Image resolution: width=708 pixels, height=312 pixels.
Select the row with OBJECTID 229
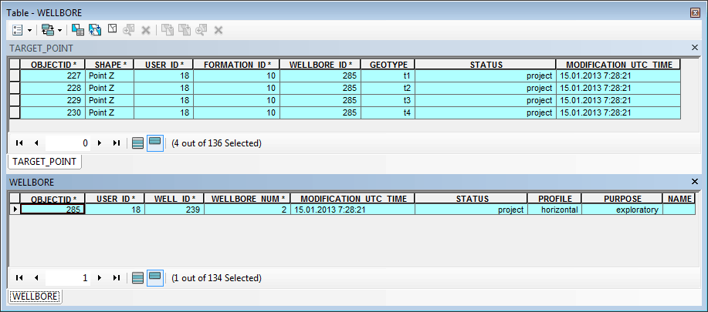click(x=15, y=100)
